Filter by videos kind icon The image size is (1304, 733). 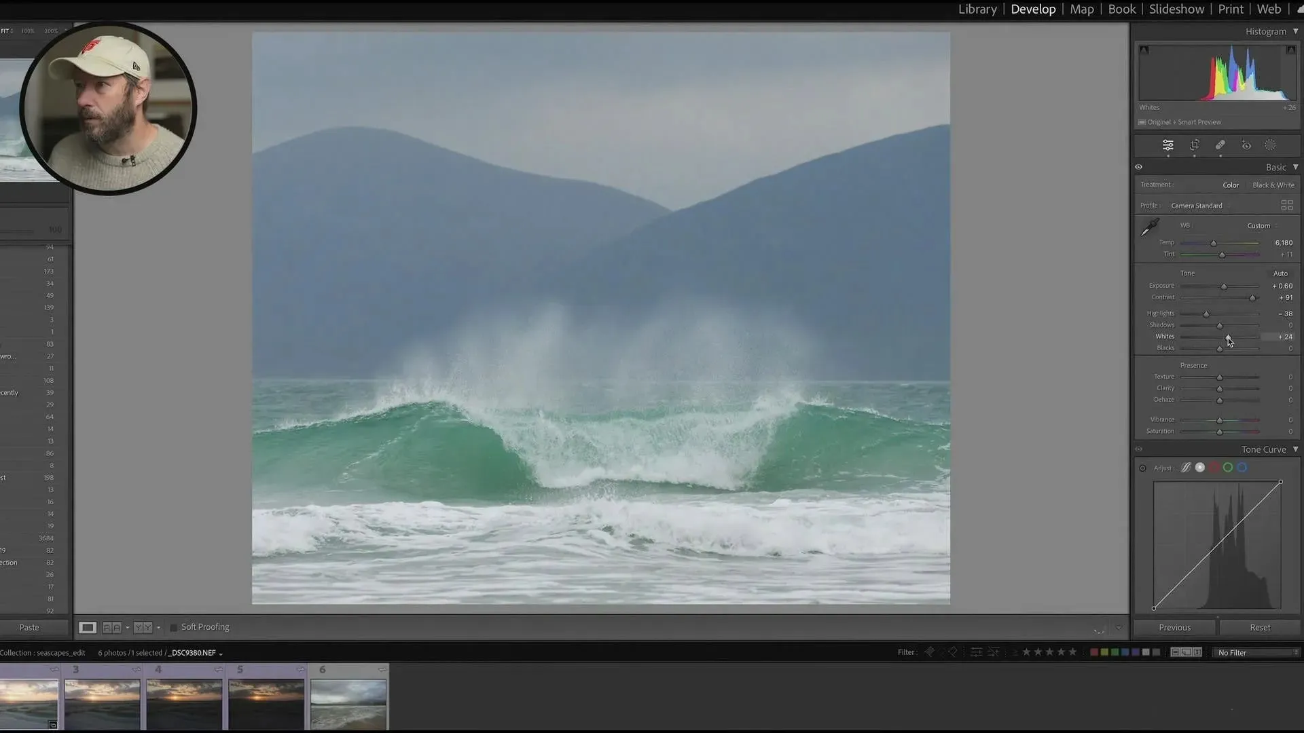1197,652
